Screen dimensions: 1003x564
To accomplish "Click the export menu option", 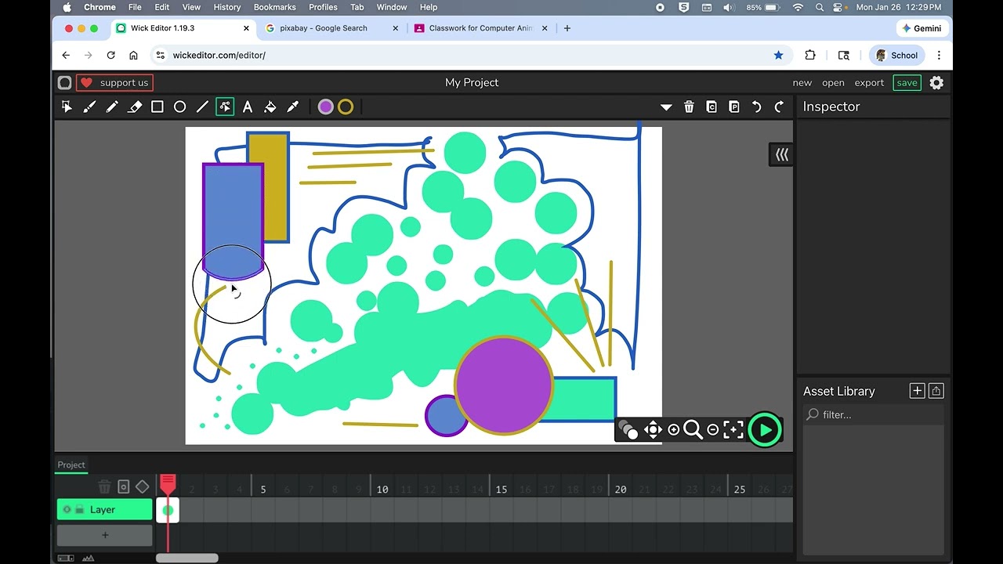I will (x=869, y=82).
